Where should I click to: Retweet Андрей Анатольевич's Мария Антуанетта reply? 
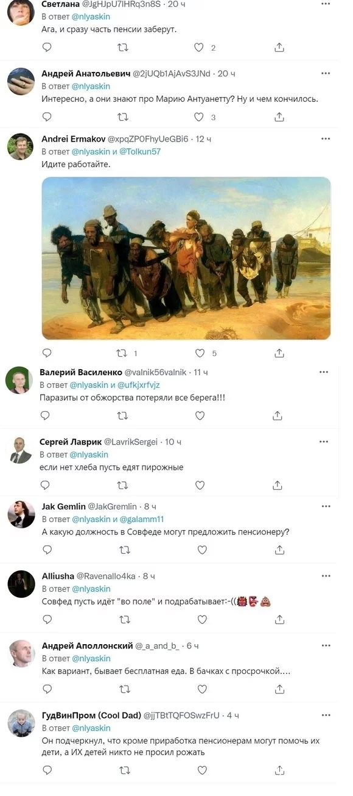(123, 117)
